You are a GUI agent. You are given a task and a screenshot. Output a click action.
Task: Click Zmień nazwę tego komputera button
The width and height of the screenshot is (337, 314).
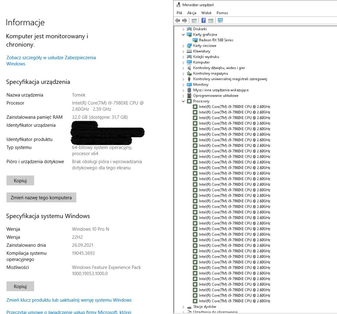pos(41,198)
